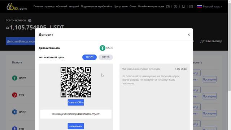Toggle total assets visibility eye icon
Screen dimensions: 231x130
(x=30, y=20)
